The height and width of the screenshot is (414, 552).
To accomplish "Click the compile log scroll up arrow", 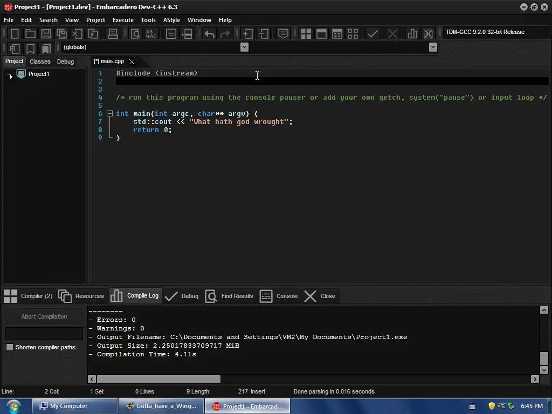I will pos(544,310).
